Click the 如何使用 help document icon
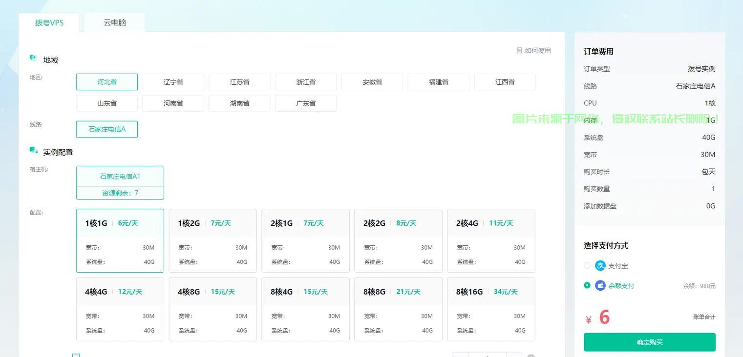The image size is (743, 357). coord(519,50)
